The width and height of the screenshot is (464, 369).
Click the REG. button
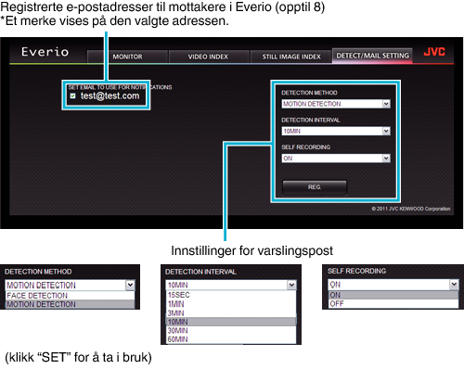315,187
